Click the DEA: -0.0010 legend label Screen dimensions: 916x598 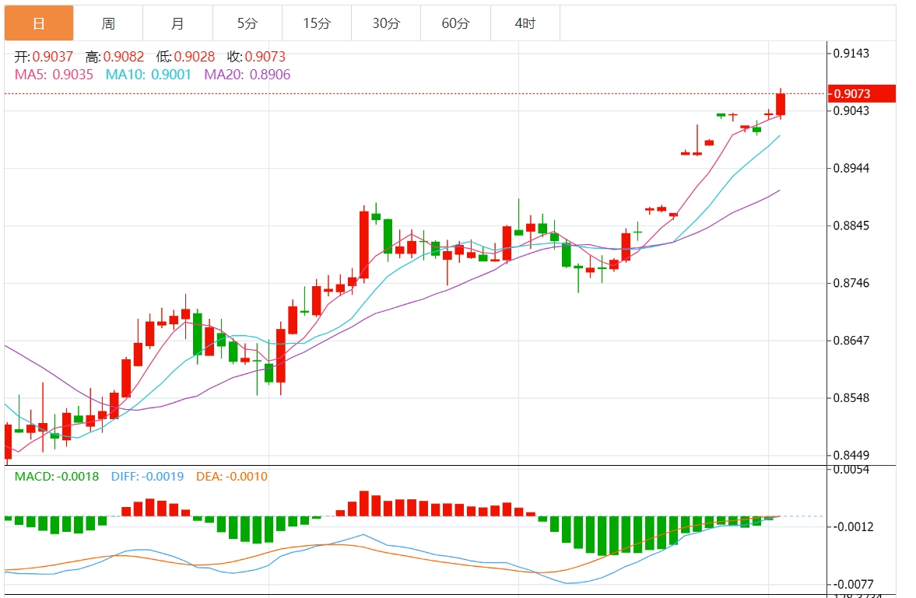pyautogui.click(x=232, y=476)
